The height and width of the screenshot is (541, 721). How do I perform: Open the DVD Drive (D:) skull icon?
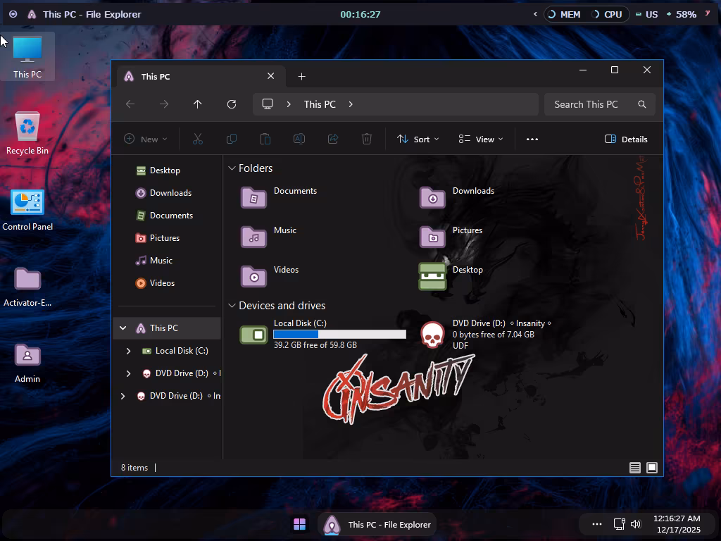coord(432,335)
